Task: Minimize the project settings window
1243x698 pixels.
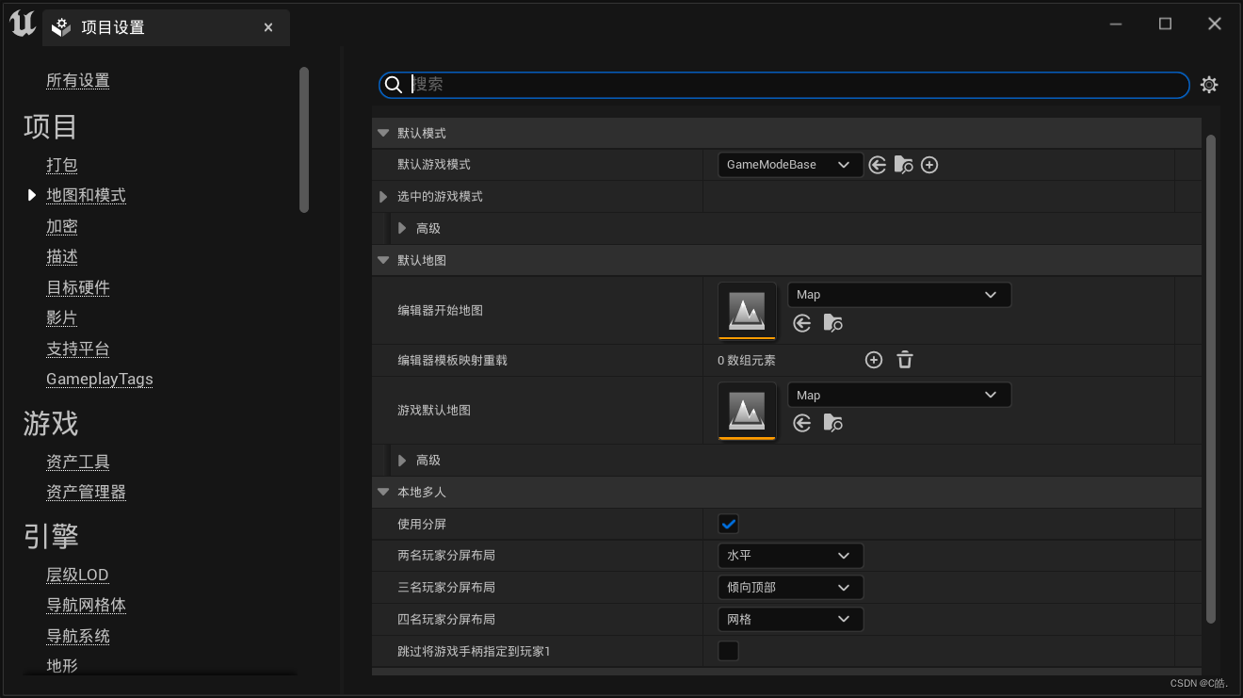Action: (1116, 24)
